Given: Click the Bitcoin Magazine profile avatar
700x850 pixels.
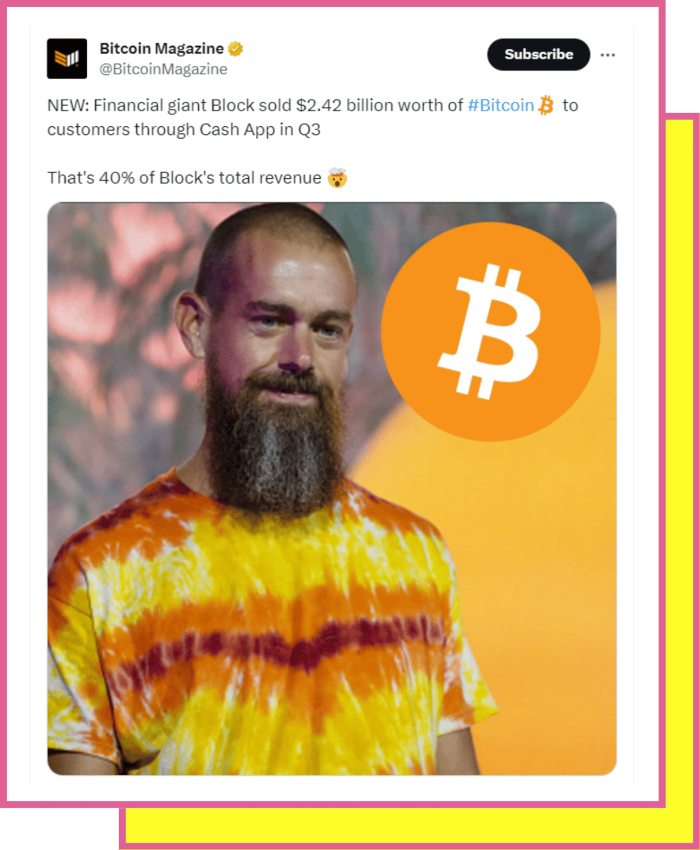Looking at the screenshot, I should click(67, 59).
